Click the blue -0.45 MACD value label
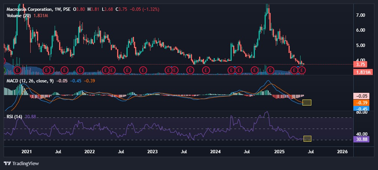The width and height of the screenshot is (378, 170). (362, 109)
